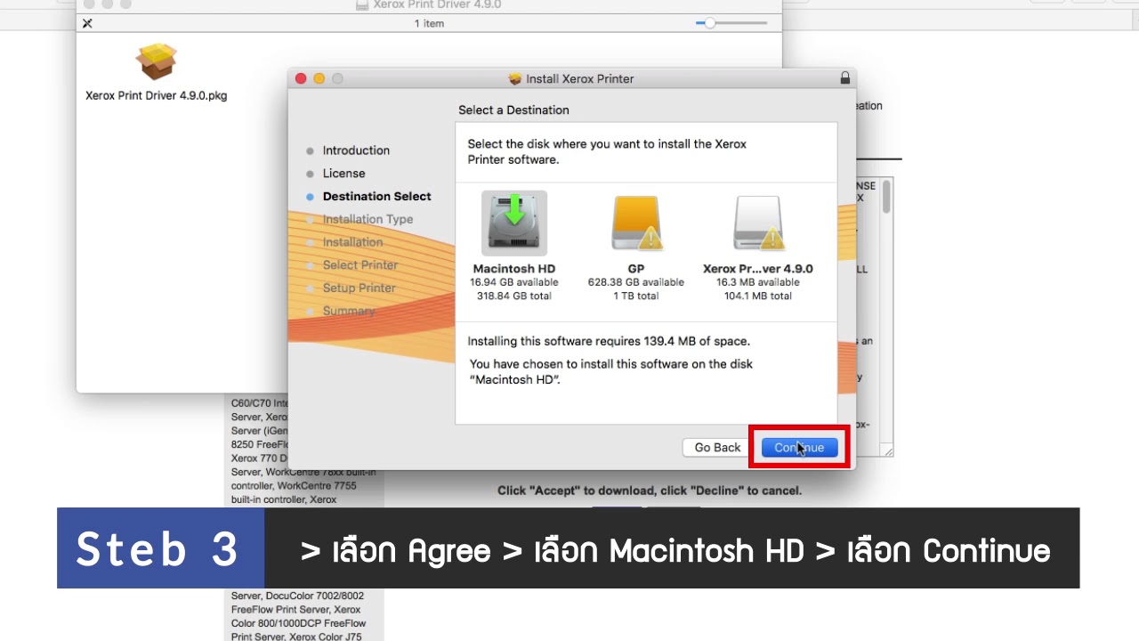The width and height of the screenshot is (1139, 641).
Task: Click the Installation step in sidebar
Action: pyautogui.click(x=352, y=242)
